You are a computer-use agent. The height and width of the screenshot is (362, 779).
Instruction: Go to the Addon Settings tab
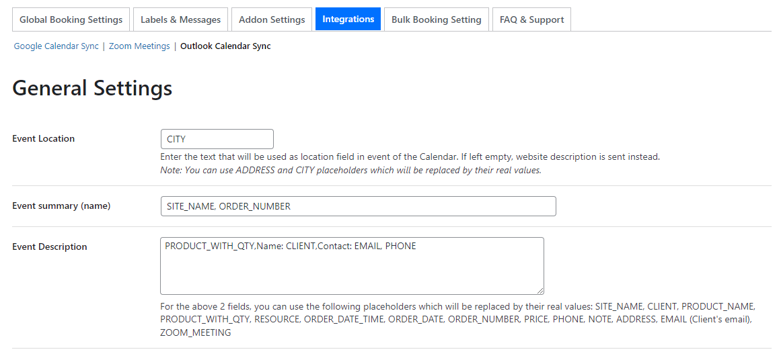click(272, 19)
